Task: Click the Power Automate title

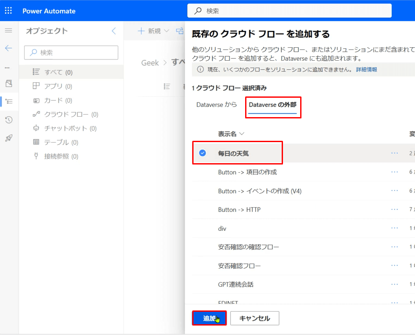Action: click(x=49, y=11)
